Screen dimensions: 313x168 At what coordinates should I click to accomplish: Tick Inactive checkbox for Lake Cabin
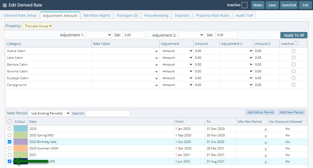point(293,58)
